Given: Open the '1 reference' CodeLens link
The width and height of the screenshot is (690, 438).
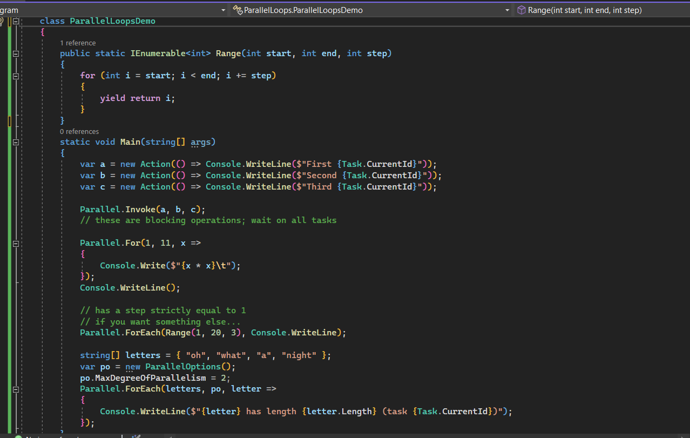Looking at the screenshot, I should pos(78,43).
